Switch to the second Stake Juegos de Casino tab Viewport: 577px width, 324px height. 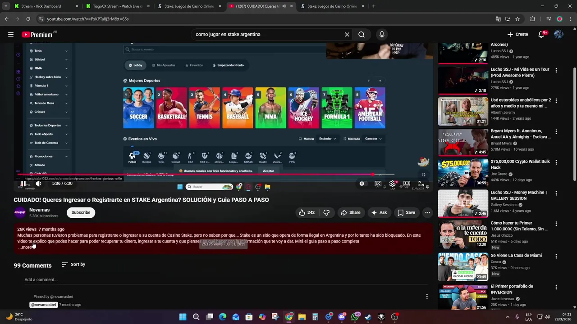pyautogui.click(x=189, y=6)
